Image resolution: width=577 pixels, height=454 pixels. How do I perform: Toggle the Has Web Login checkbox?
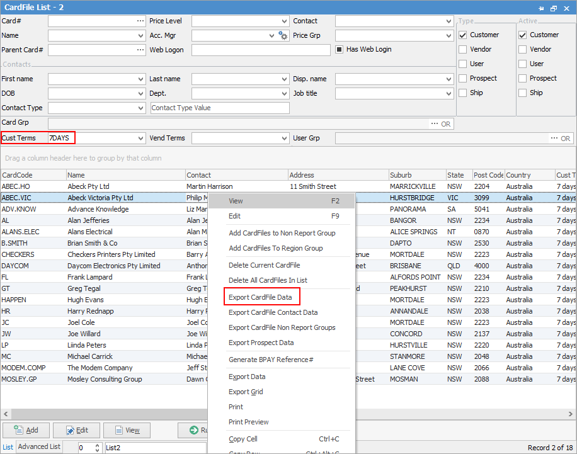338,49
